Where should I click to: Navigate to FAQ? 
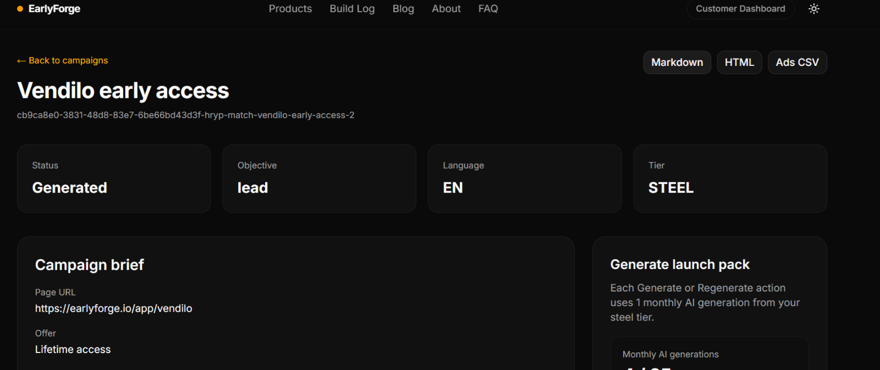tap(488, 9)
